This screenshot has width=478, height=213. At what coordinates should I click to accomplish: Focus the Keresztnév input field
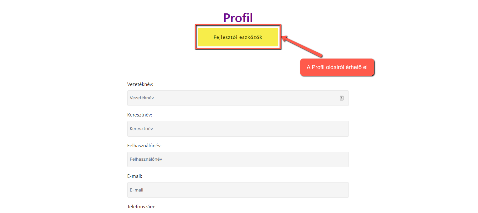pyautogui.click(x=238, y=129)
